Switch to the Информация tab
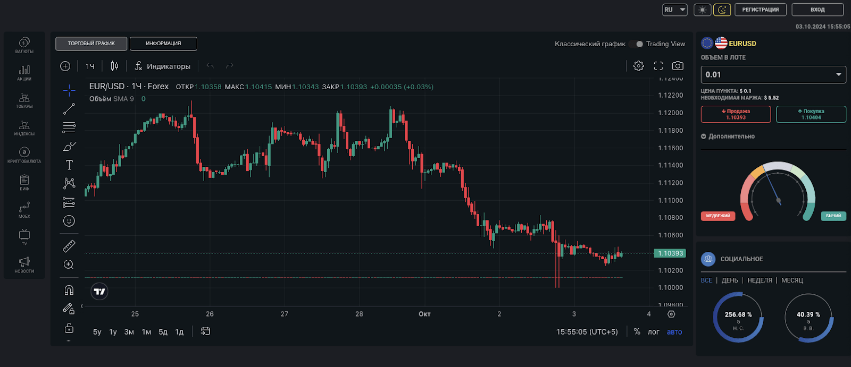 (x=163, y=44)
